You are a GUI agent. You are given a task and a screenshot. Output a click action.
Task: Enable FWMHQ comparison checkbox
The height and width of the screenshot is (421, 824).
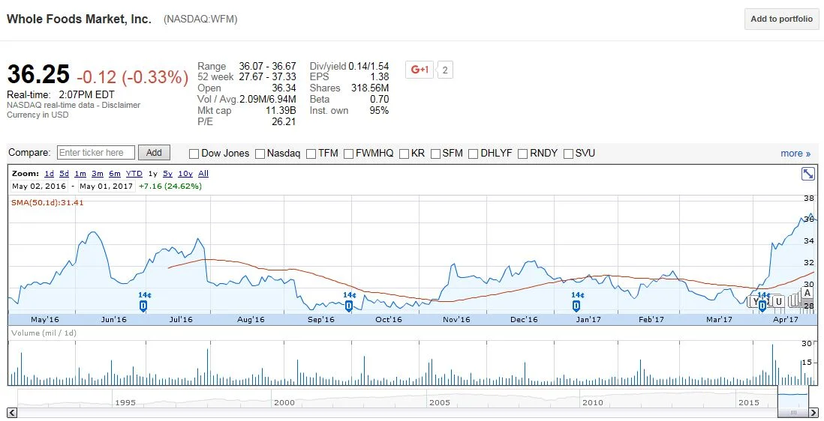click(x=348, y=154)
